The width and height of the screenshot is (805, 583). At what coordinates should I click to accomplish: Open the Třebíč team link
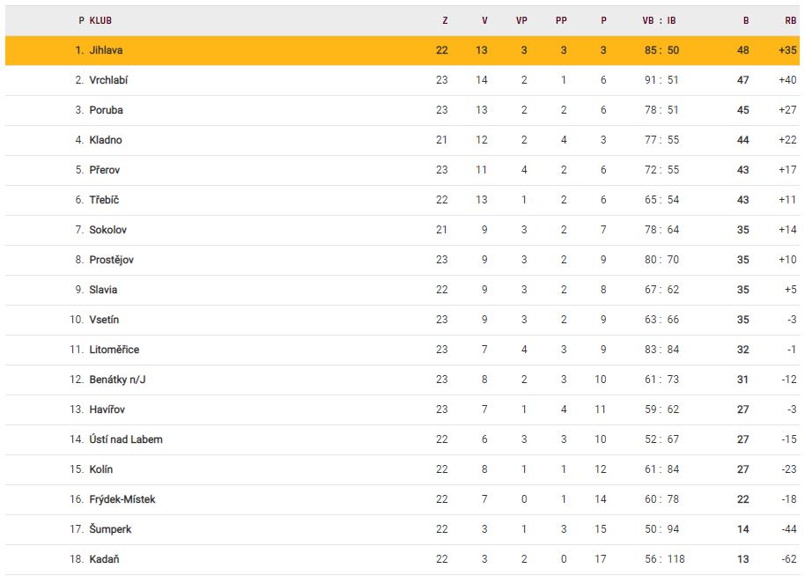[x=105, y=200]
